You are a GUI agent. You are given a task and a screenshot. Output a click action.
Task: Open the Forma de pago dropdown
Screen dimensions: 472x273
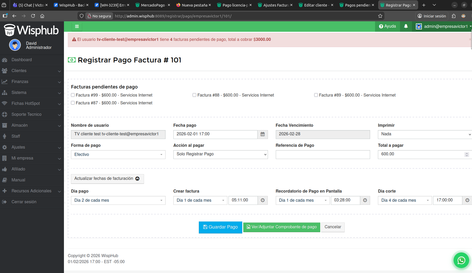[118, 155]
